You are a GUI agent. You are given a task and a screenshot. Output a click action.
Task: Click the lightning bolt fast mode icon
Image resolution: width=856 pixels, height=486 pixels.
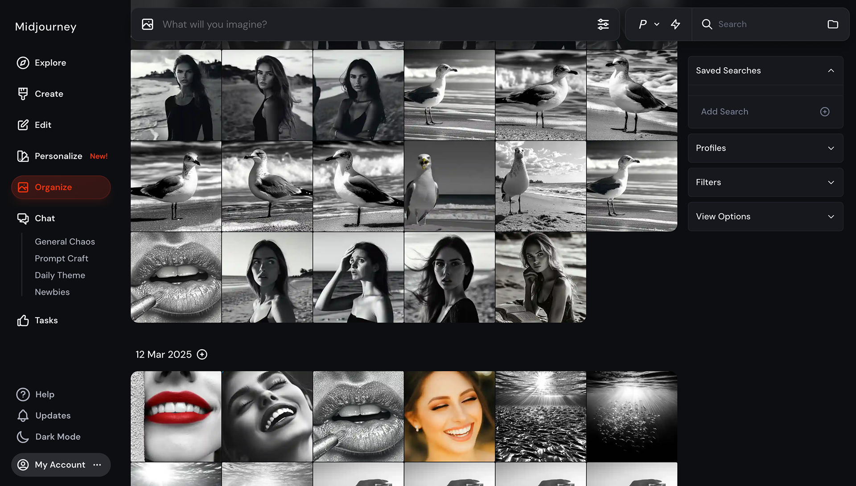[x=675, y=24]
